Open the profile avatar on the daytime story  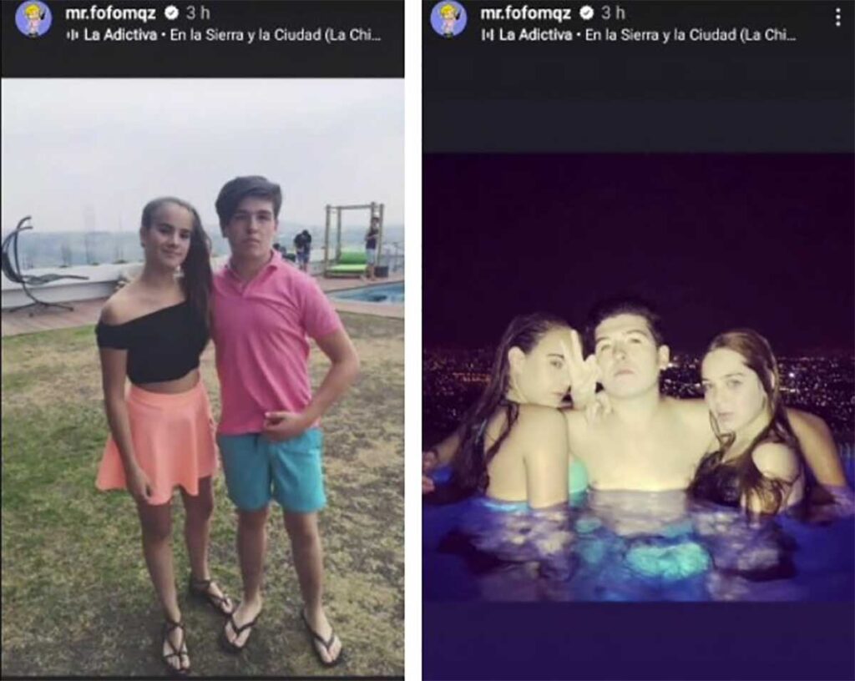[x=33, y=19]
